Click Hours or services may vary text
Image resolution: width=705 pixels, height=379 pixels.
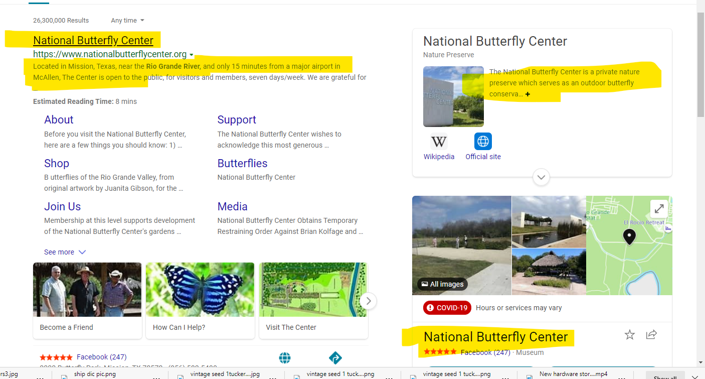click(x=518, y=308)
